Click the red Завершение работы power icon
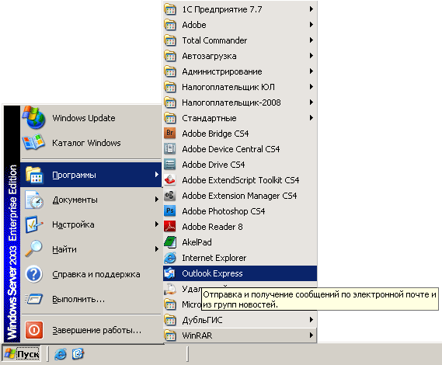This screenshot has height=365, width=442. click(34, 330)
